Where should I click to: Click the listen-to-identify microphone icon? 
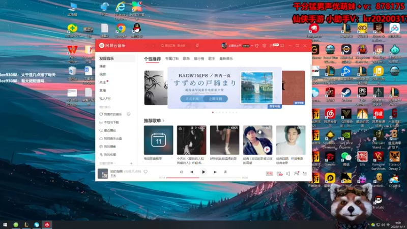[197, 46]
